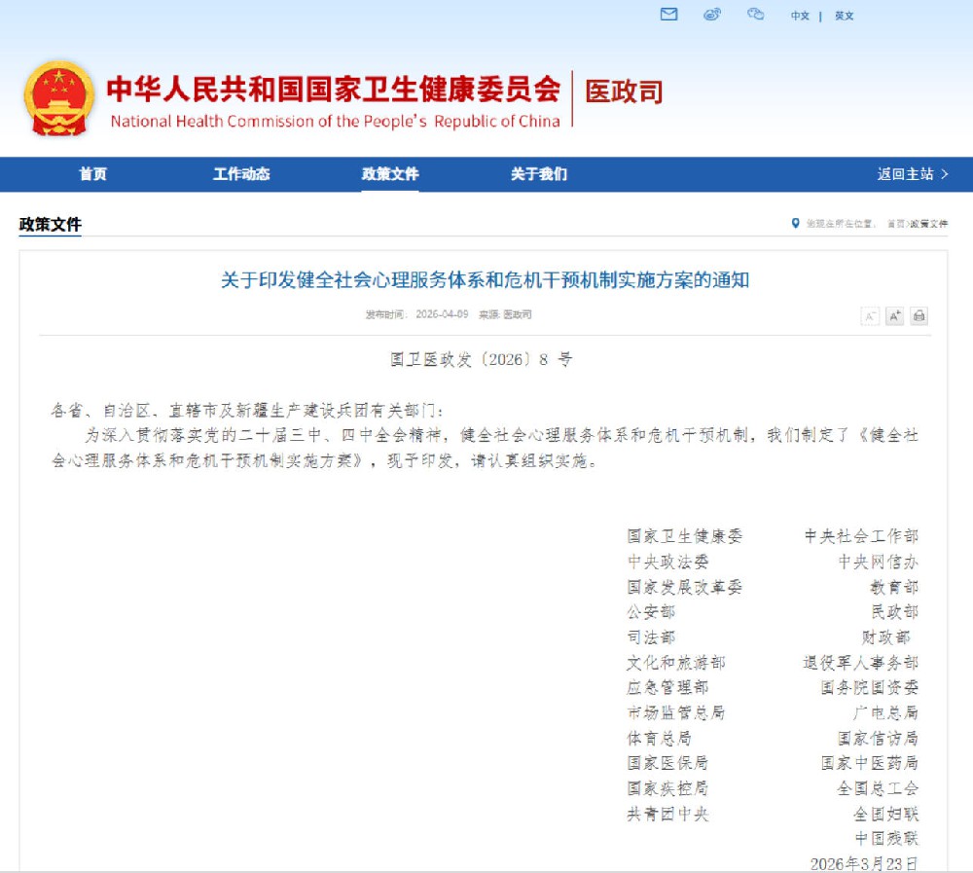Open the 返回主站 expander arrow
This screenshot has width=973, height=873.
pyautogui.click(x=945, y=175)
